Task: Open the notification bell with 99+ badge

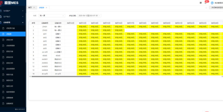Action: pos(206,3)
